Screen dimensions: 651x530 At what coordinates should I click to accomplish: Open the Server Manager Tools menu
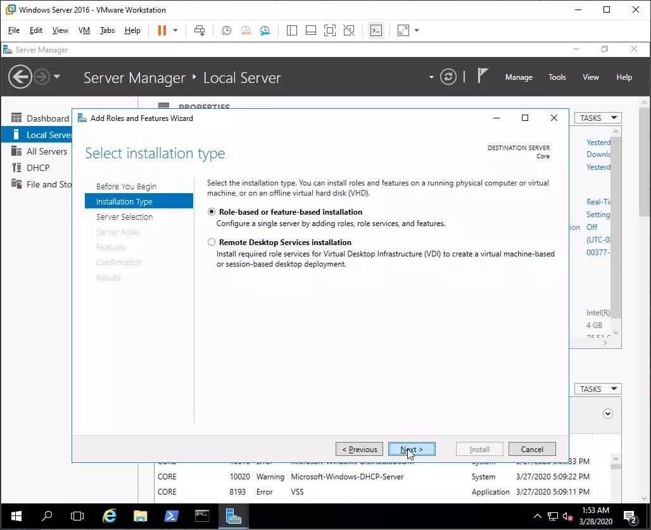[x=557, y=77]
